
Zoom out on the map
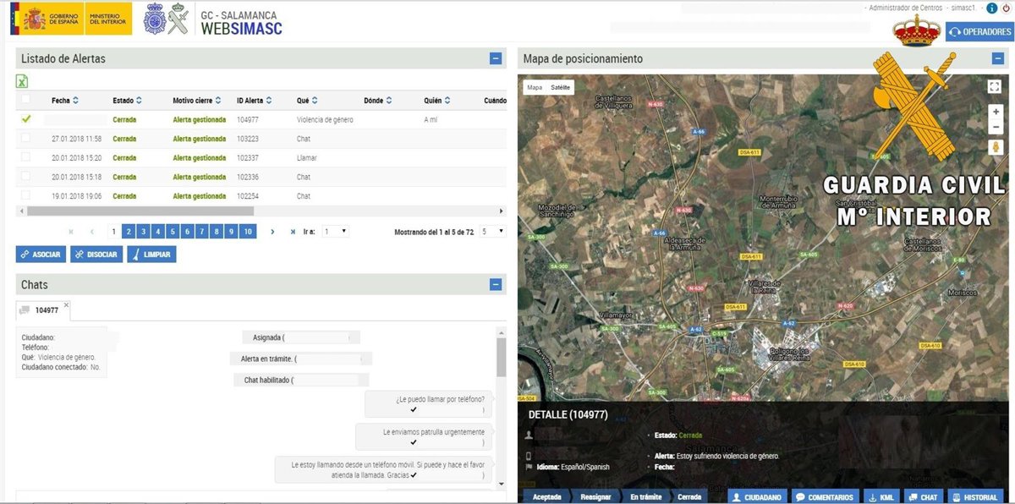(x=996, y=127)
